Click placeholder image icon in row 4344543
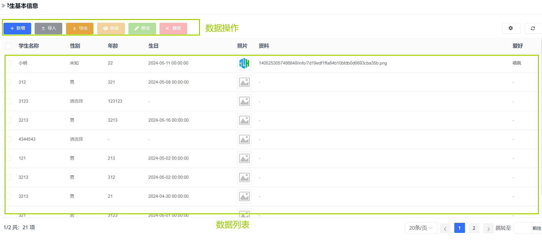The height and width of the screenshot is (243, 542). pyautogui.click(x=244, y=139)
